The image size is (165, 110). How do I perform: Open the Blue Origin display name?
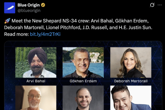[29, 5]
